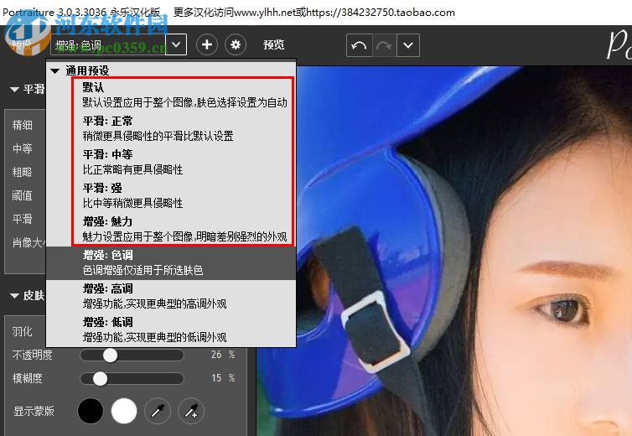This screenshot has width=632, height=436.
Task: Use the add-color eyedropper plus tool
Action: (190, 412)
